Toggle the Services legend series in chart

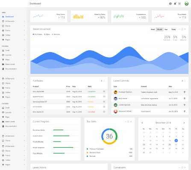tap(56, 34)
